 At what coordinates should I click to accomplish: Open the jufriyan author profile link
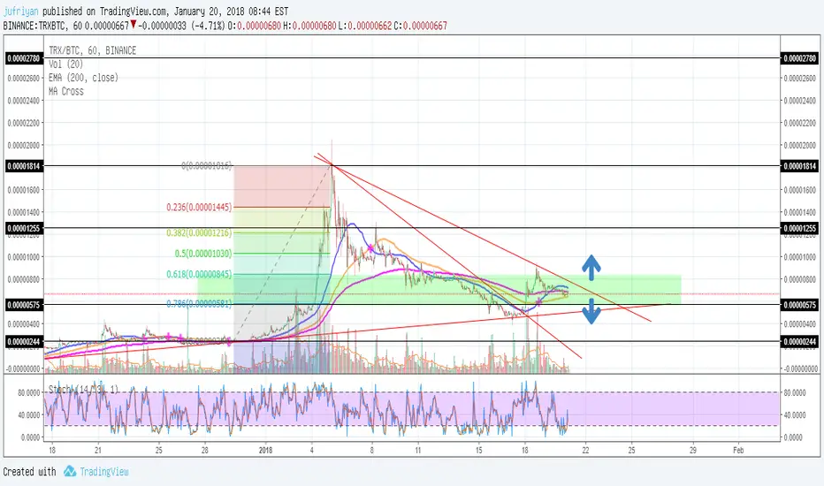[20, 11]
